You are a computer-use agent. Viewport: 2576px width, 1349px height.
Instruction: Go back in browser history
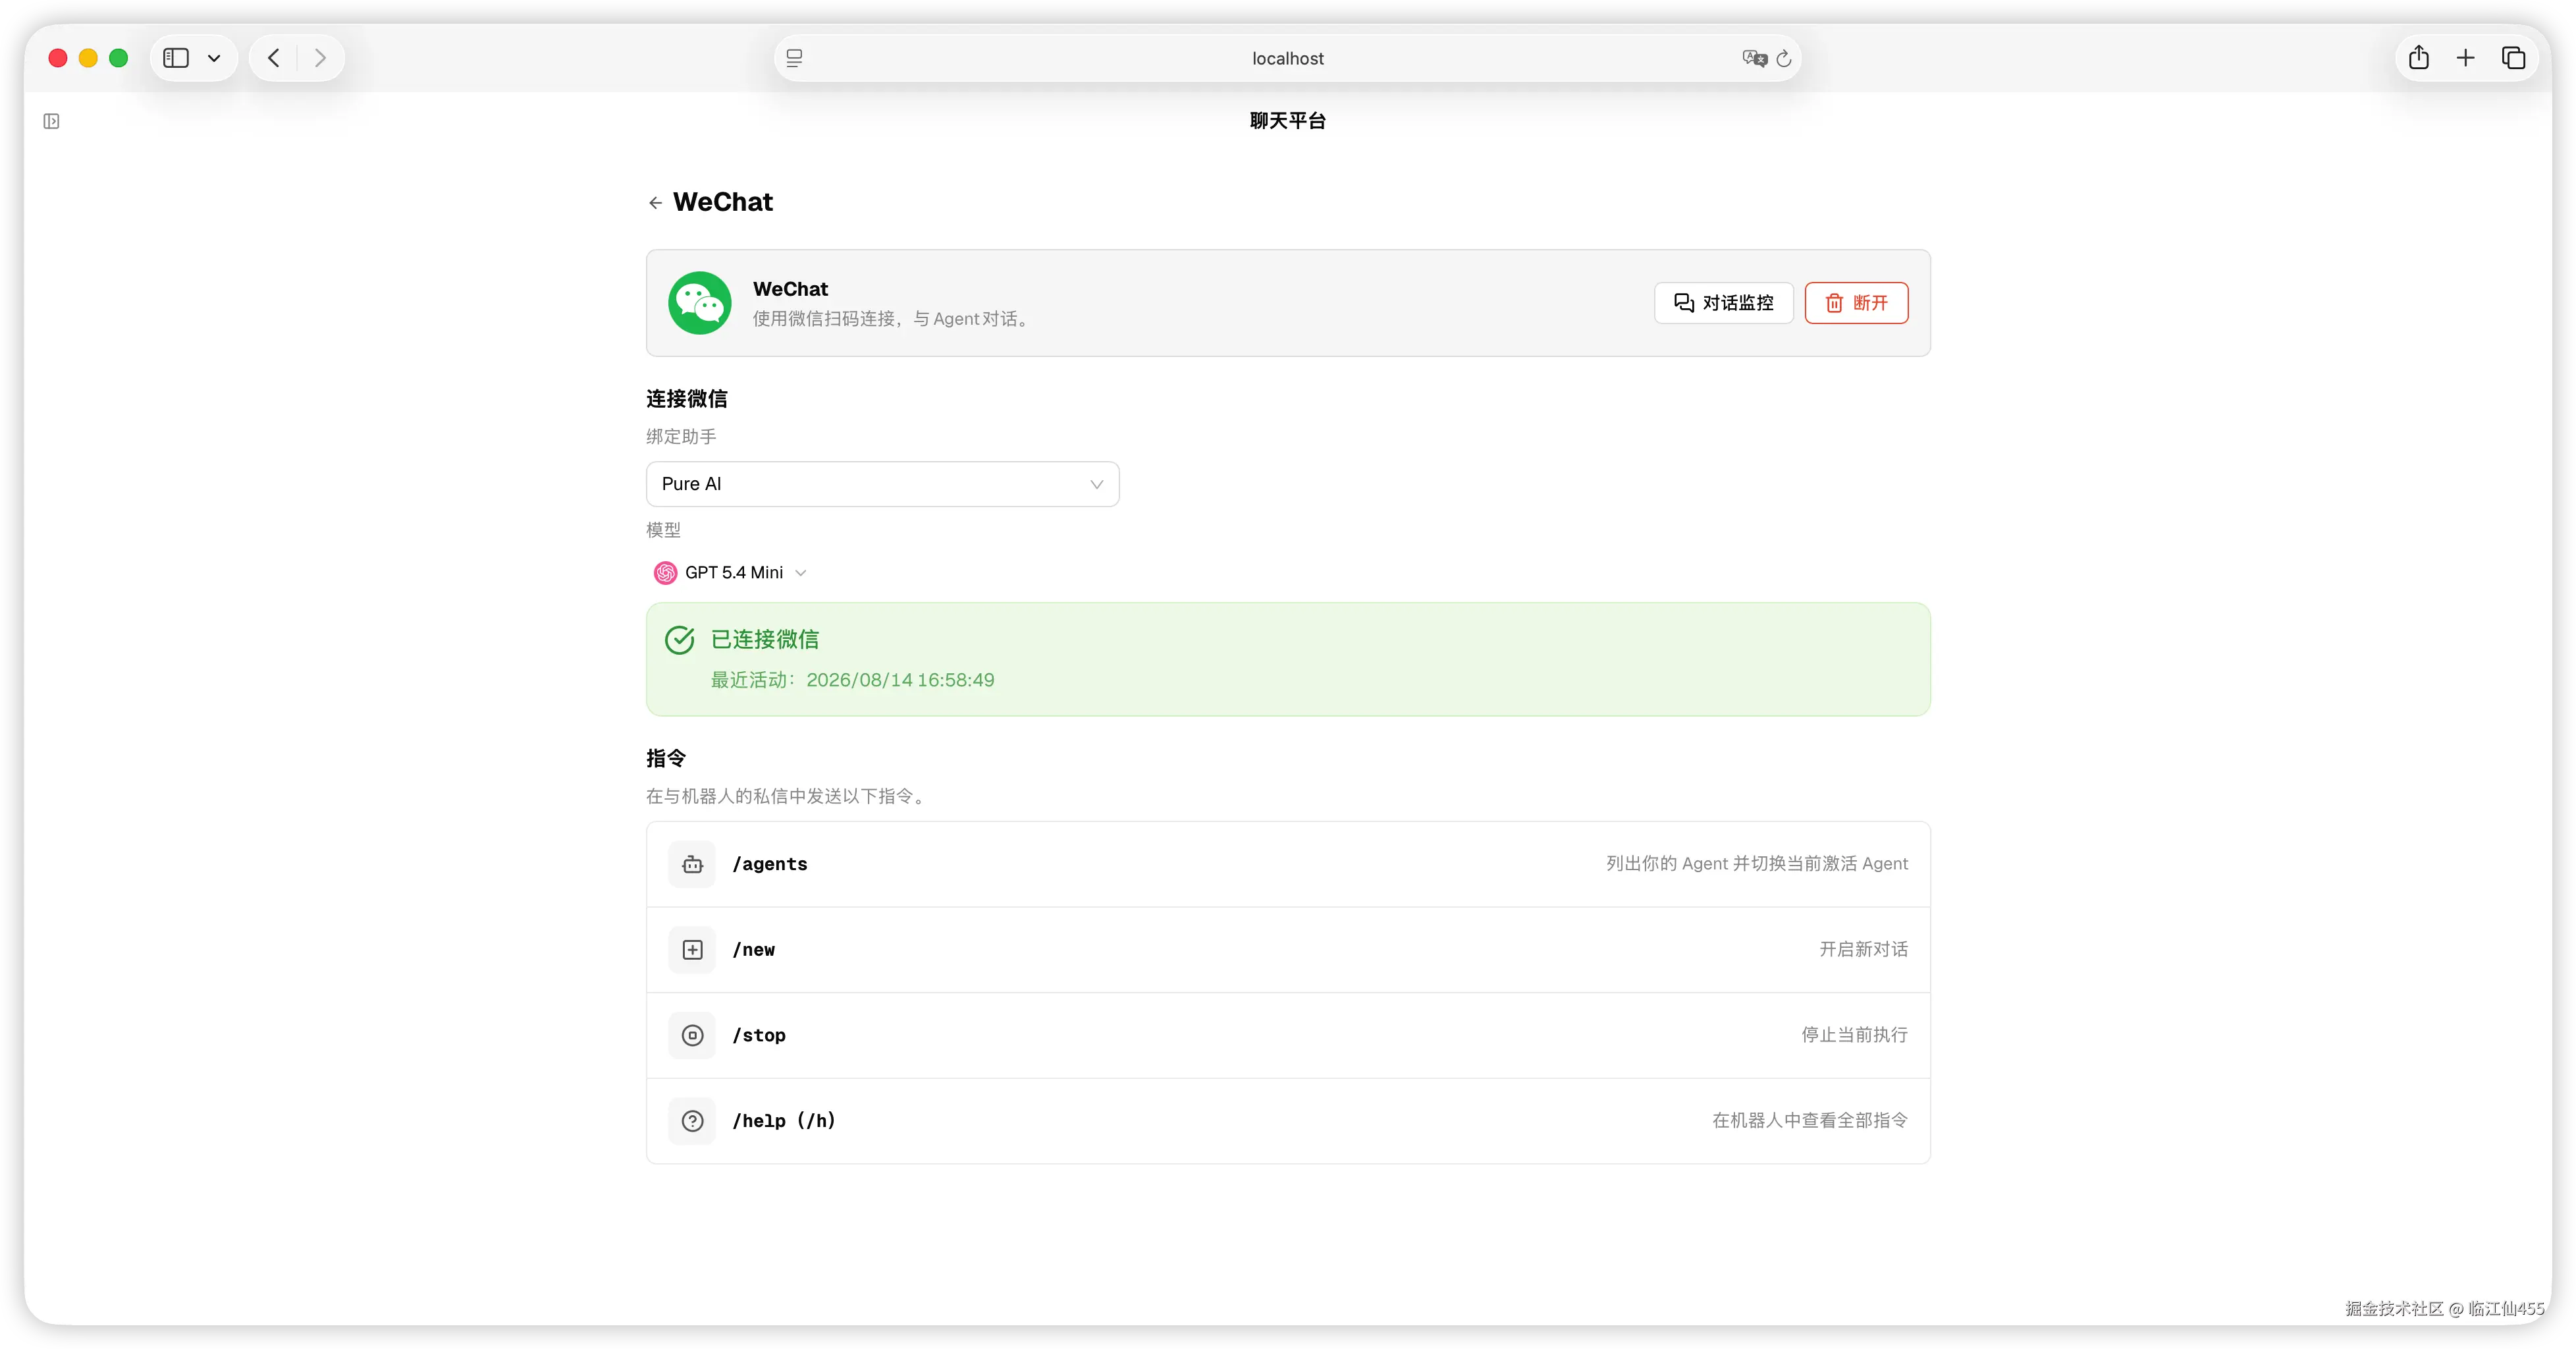(274, 58)
